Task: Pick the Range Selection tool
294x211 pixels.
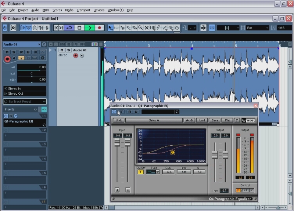Action: 116,28
